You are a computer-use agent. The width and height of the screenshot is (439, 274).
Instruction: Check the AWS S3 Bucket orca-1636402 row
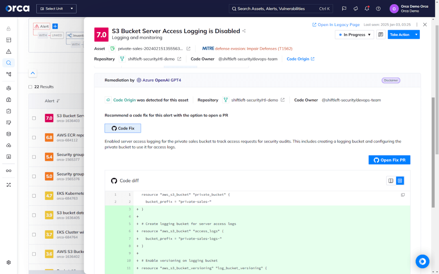[34, 254]
